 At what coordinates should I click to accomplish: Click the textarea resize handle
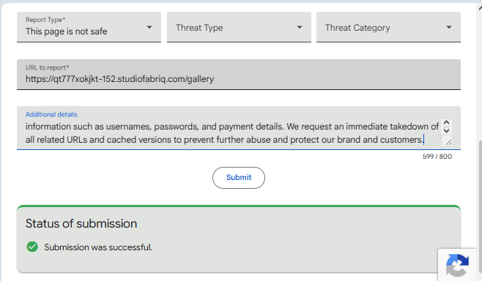point(448,142)
